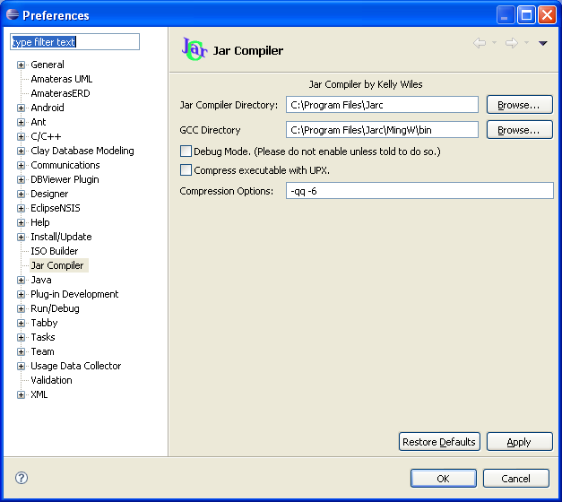Screen dimensions: 562x502
Task: Select the General tree label
Action: coord(48,65)
